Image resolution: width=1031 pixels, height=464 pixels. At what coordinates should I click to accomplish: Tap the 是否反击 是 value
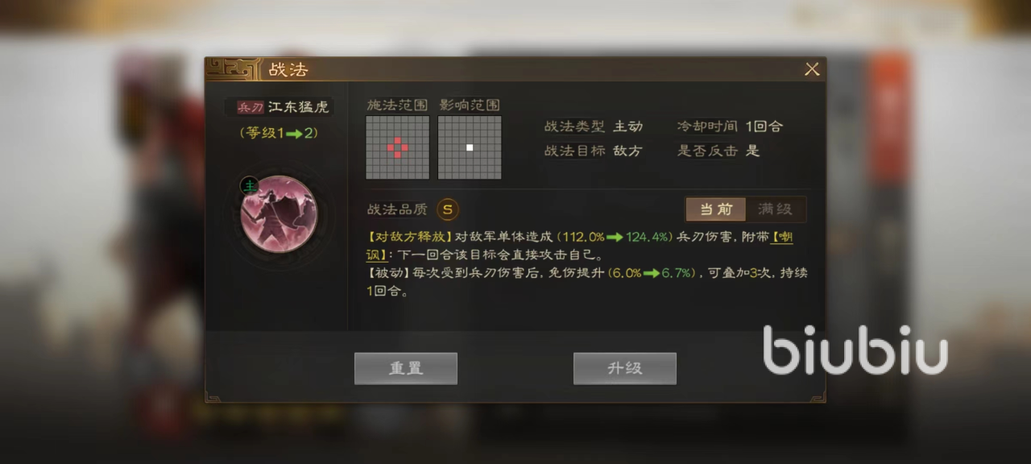point(752,151)
